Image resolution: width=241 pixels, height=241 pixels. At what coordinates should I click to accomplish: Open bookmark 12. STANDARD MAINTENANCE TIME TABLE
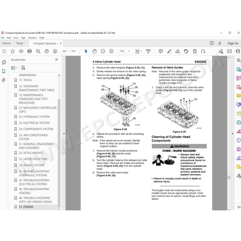(36, 88)
